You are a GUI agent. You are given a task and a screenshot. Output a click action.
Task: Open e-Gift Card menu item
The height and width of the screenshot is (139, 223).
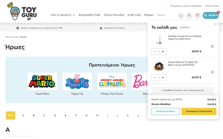click(x=134, y=15)
